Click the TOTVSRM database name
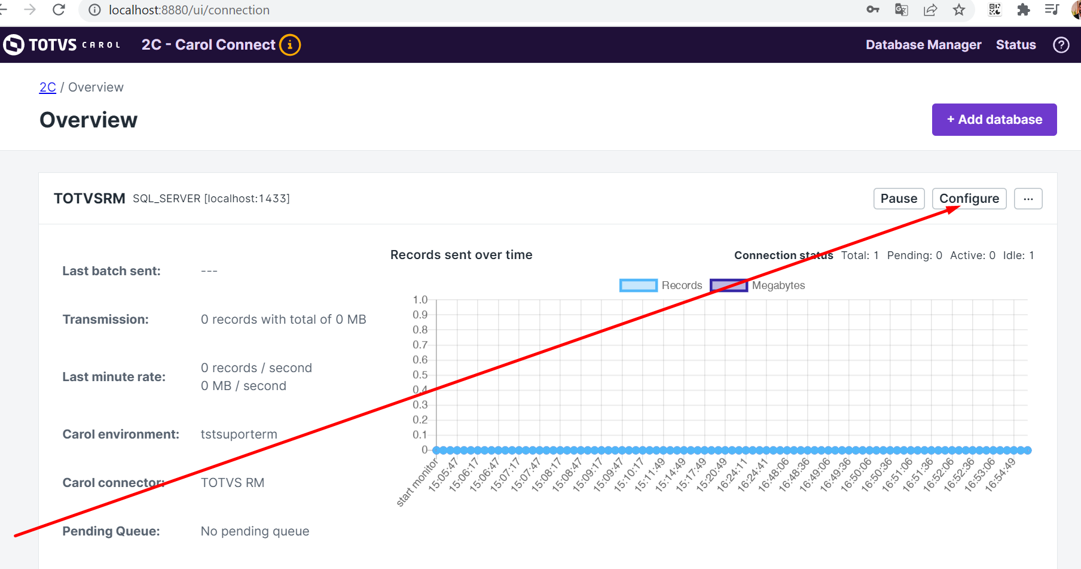 pyautogui.click(x=90, y=199)
